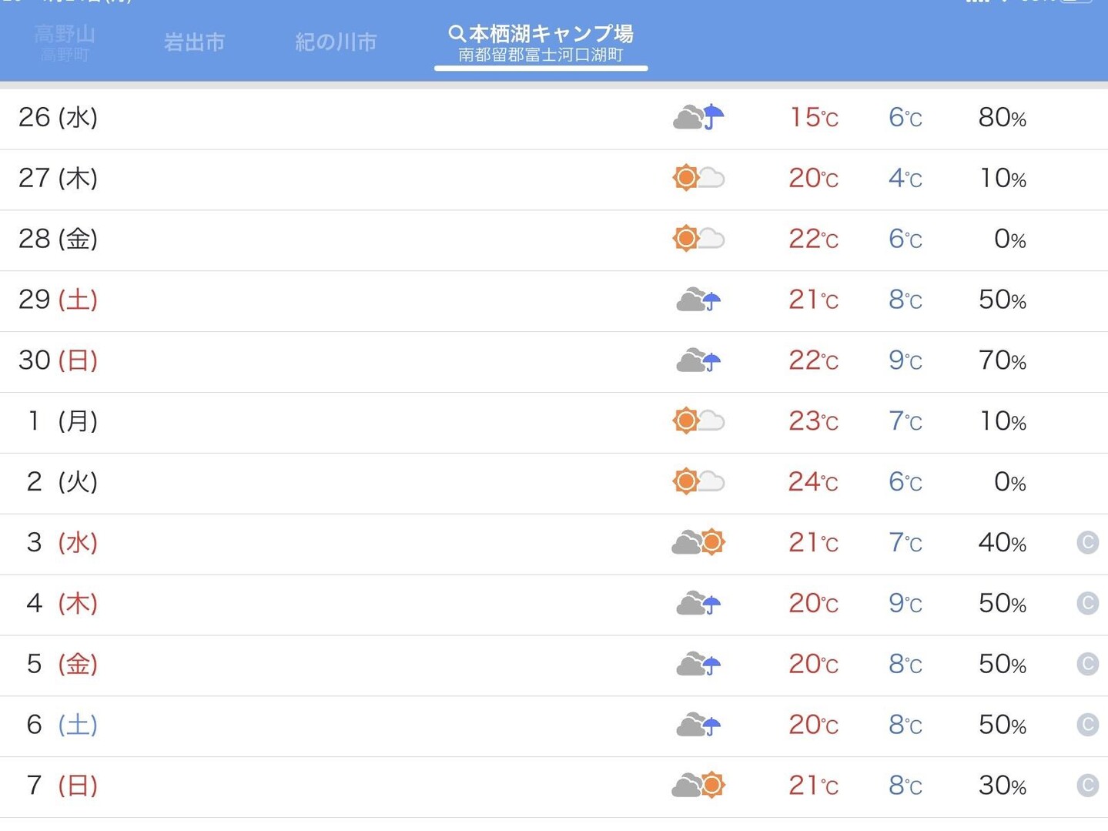Screen dimensions: 1108x831
Task: Click the sunny weather icon for 28 (金)
Action: click(698, 239)
